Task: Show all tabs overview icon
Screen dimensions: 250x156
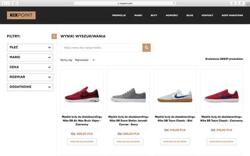Action: click(241, 3)
